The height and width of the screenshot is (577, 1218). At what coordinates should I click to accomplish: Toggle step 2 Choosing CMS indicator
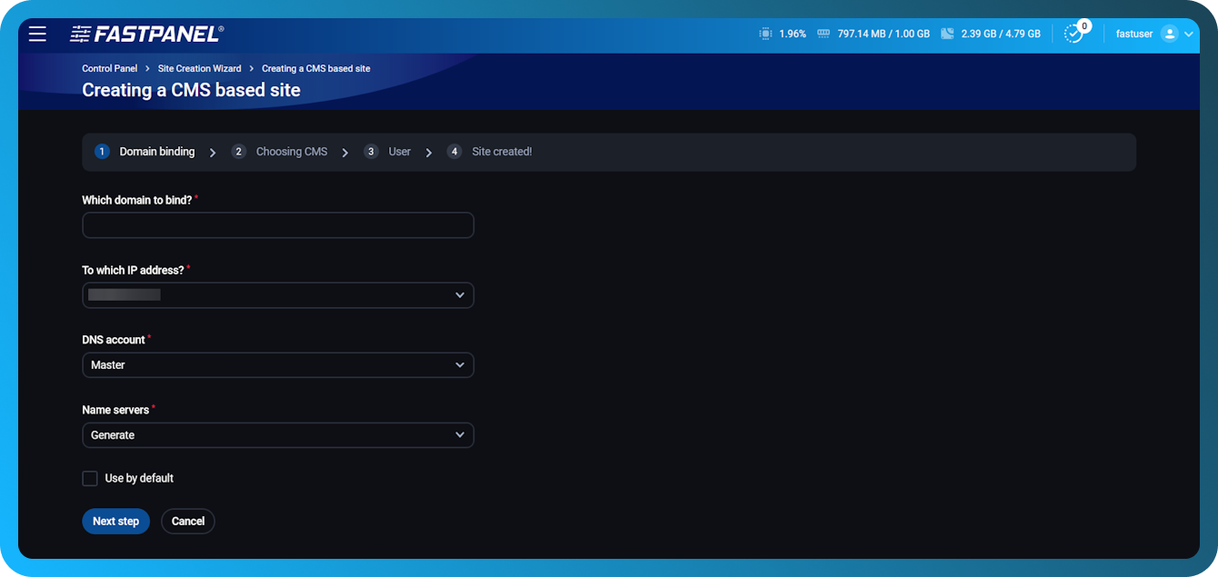(238, 151)
